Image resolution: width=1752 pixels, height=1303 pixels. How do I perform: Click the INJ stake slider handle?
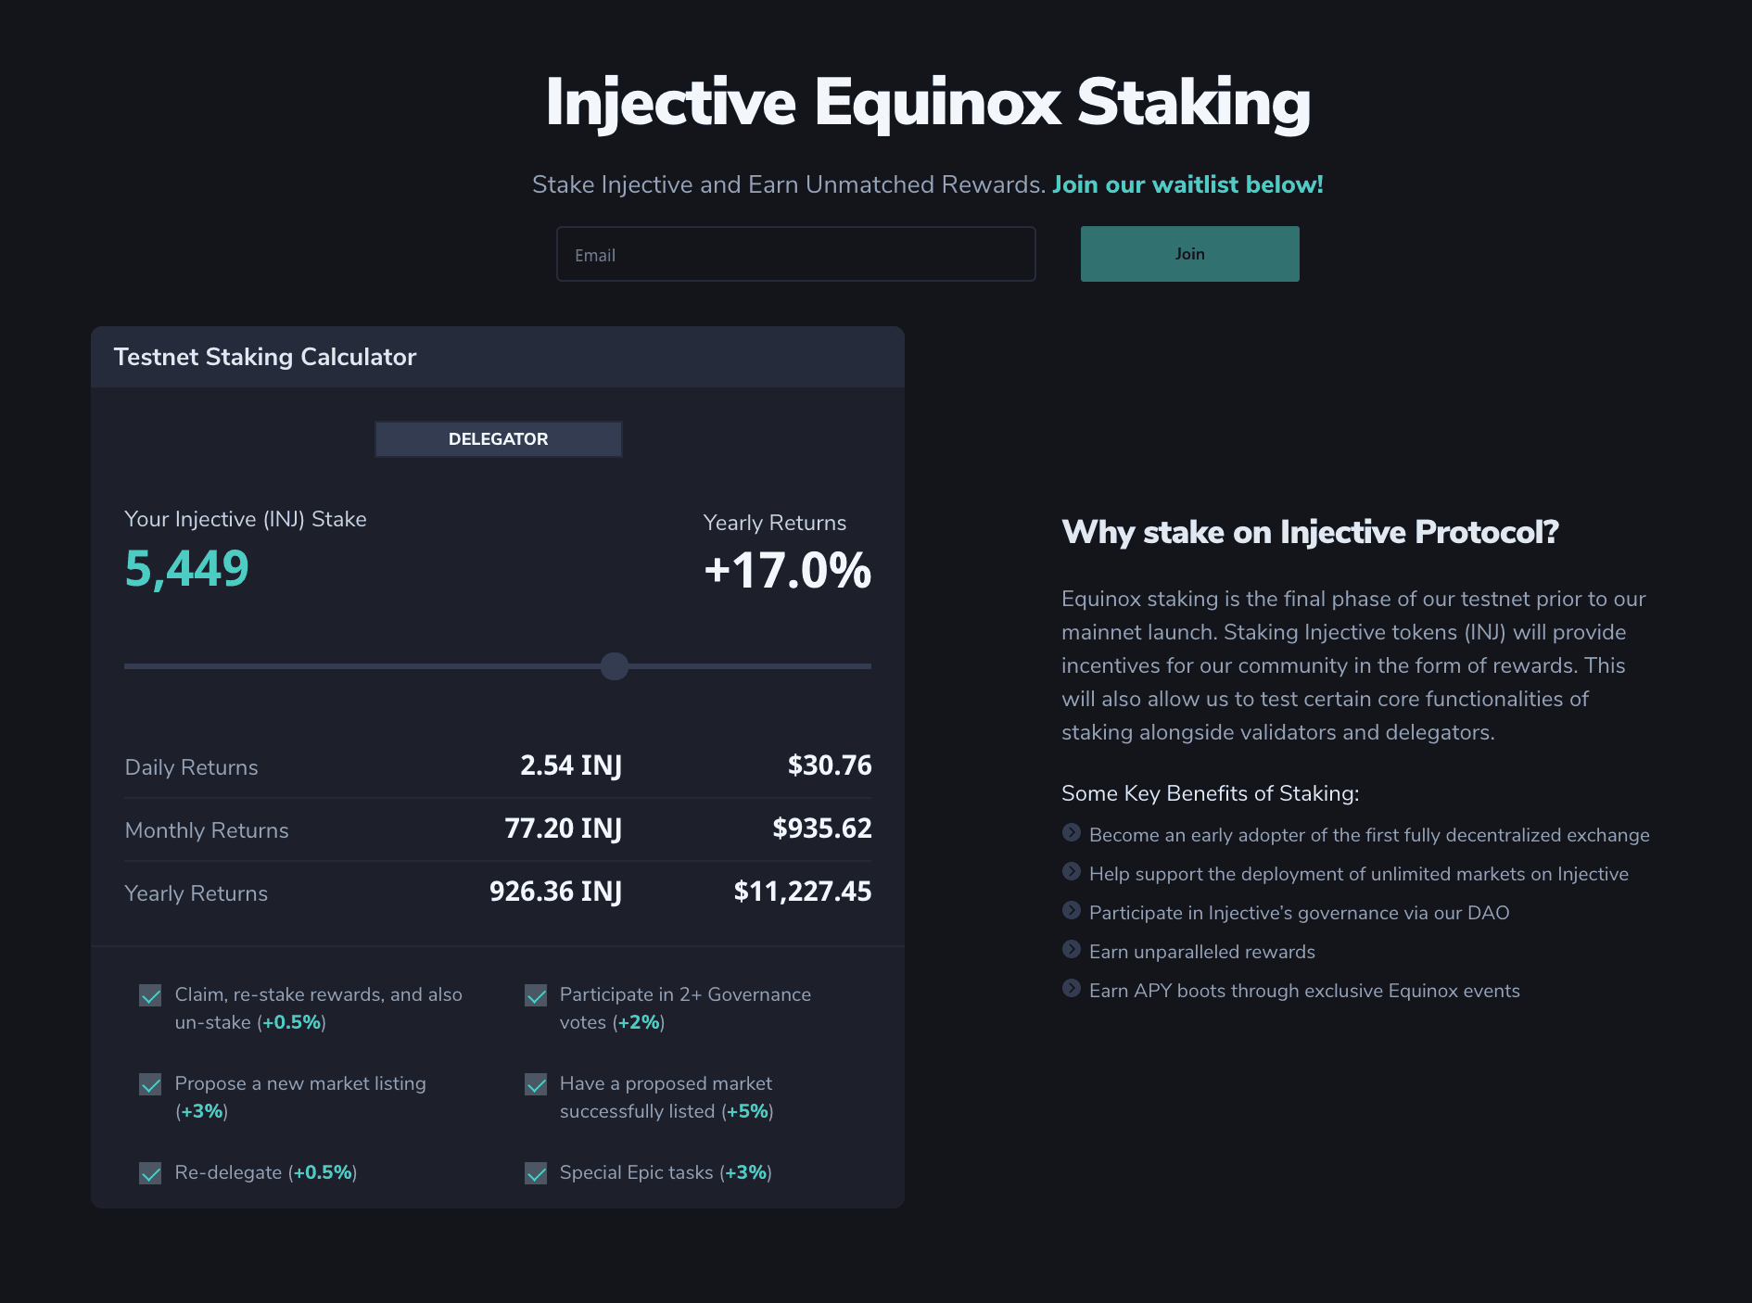pos(615,666)
